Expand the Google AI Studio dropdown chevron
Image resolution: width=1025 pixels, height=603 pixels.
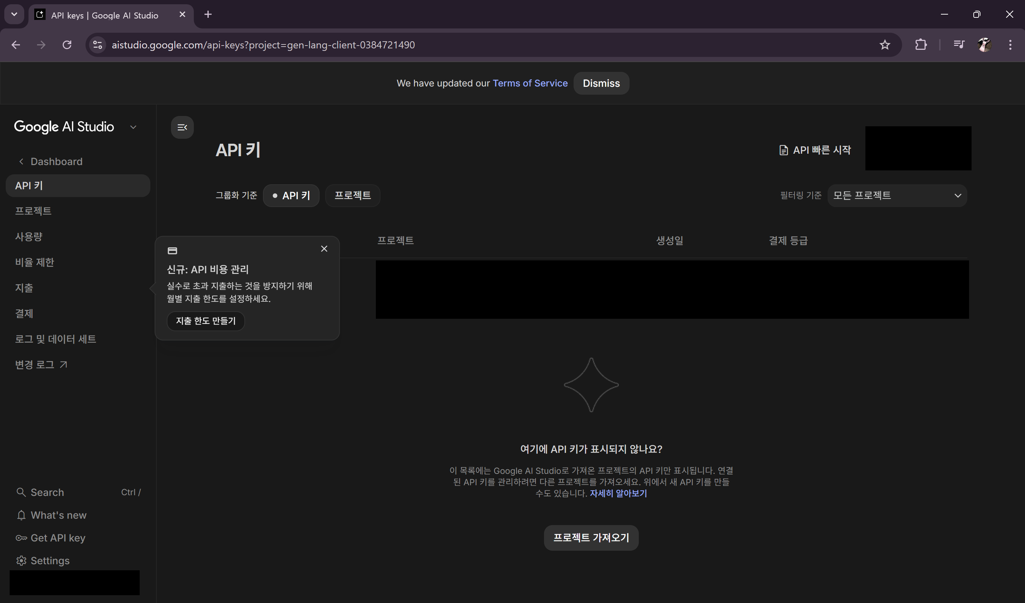click(133, 127)
